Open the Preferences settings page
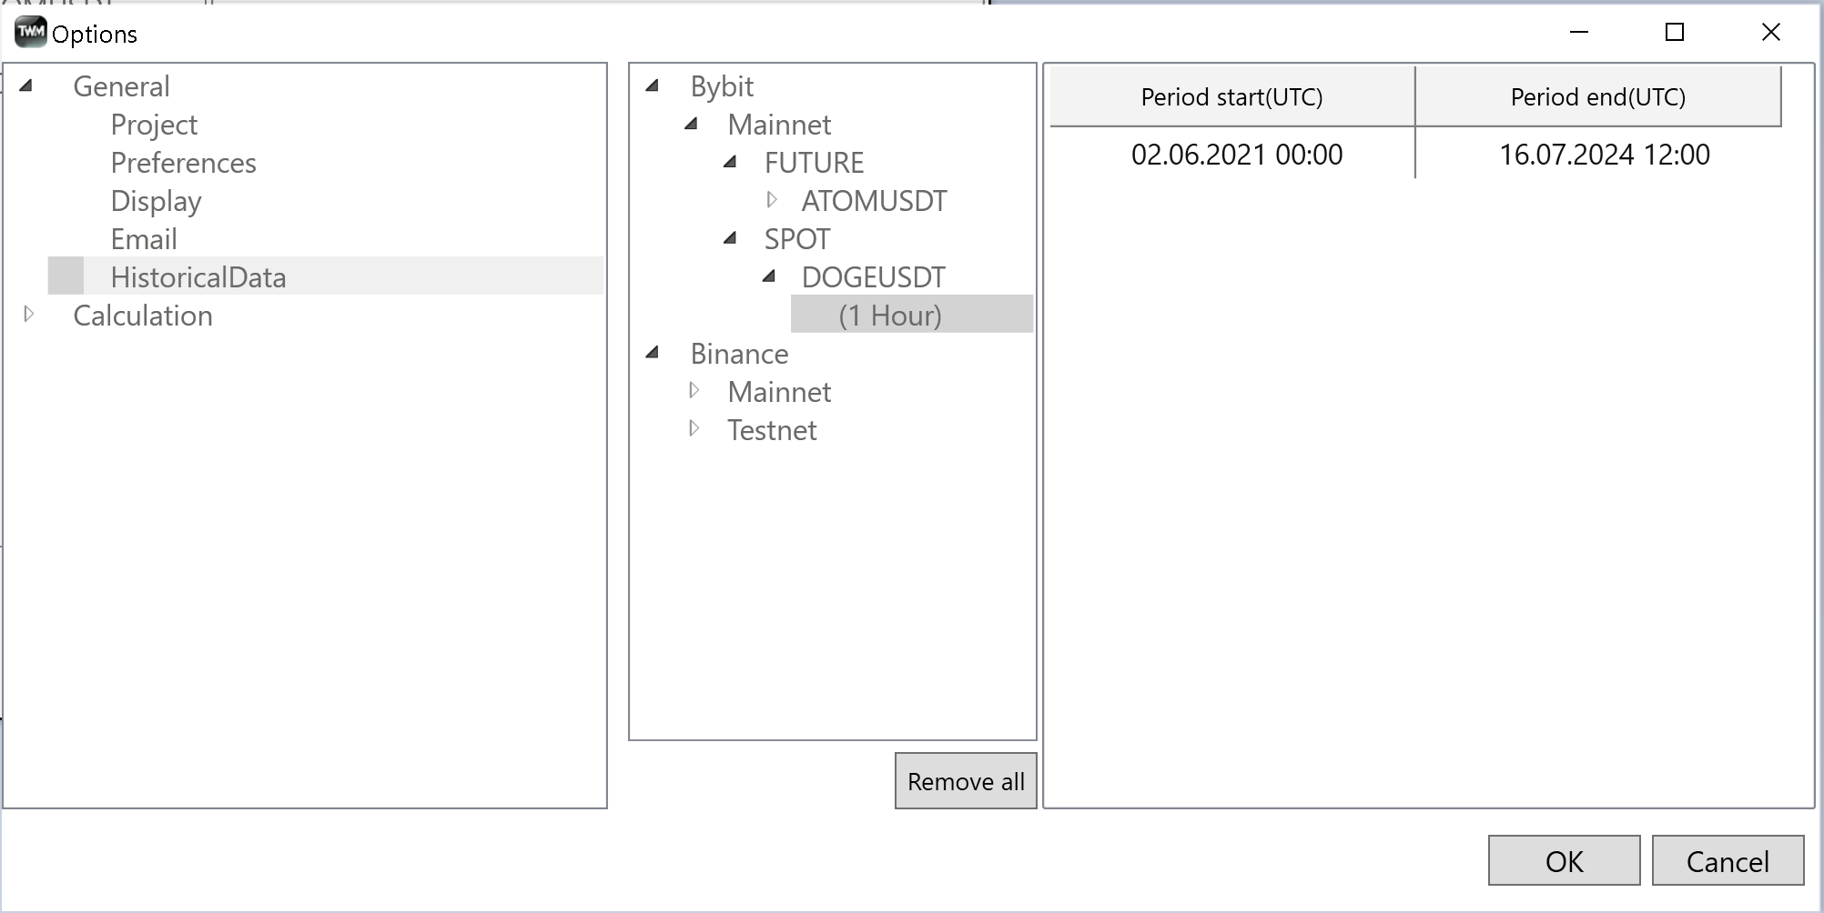This screenshot has width=1824, height=913. tap(183, 163)
